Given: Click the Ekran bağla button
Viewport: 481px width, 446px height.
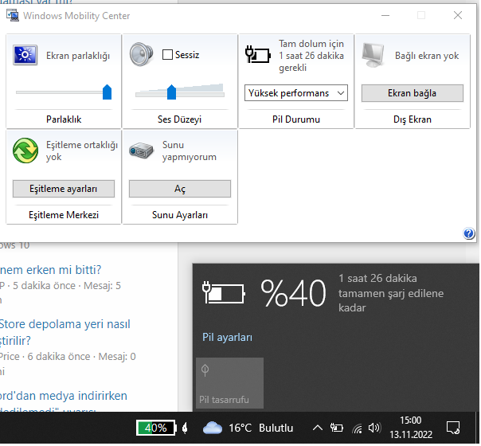Looking at the screenshot, I should tap(413, 93).
